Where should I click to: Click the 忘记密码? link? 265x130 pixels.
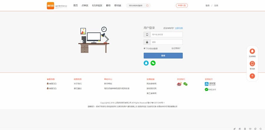point(176,48)
